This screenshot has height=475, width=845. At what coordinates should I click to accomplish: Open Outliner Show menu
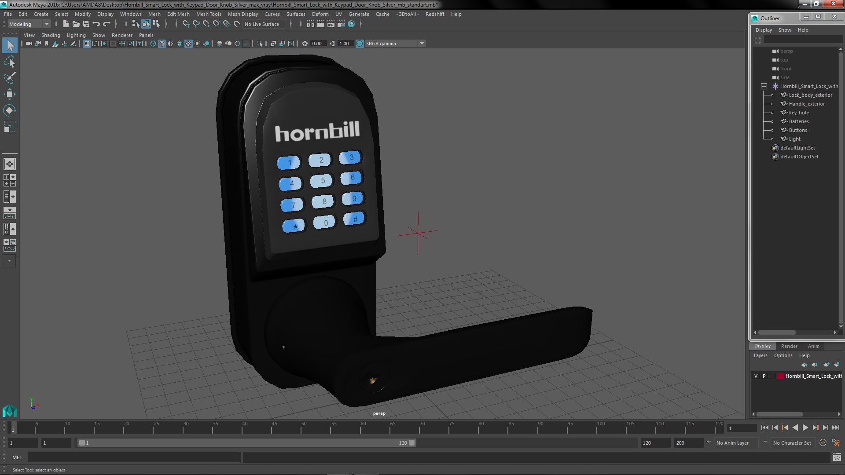(x=785, y=30)
